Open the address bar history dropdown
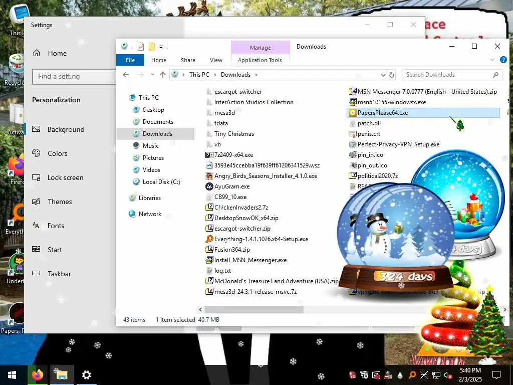The height and width of the screenshot is (385, 513). (383, 75)
